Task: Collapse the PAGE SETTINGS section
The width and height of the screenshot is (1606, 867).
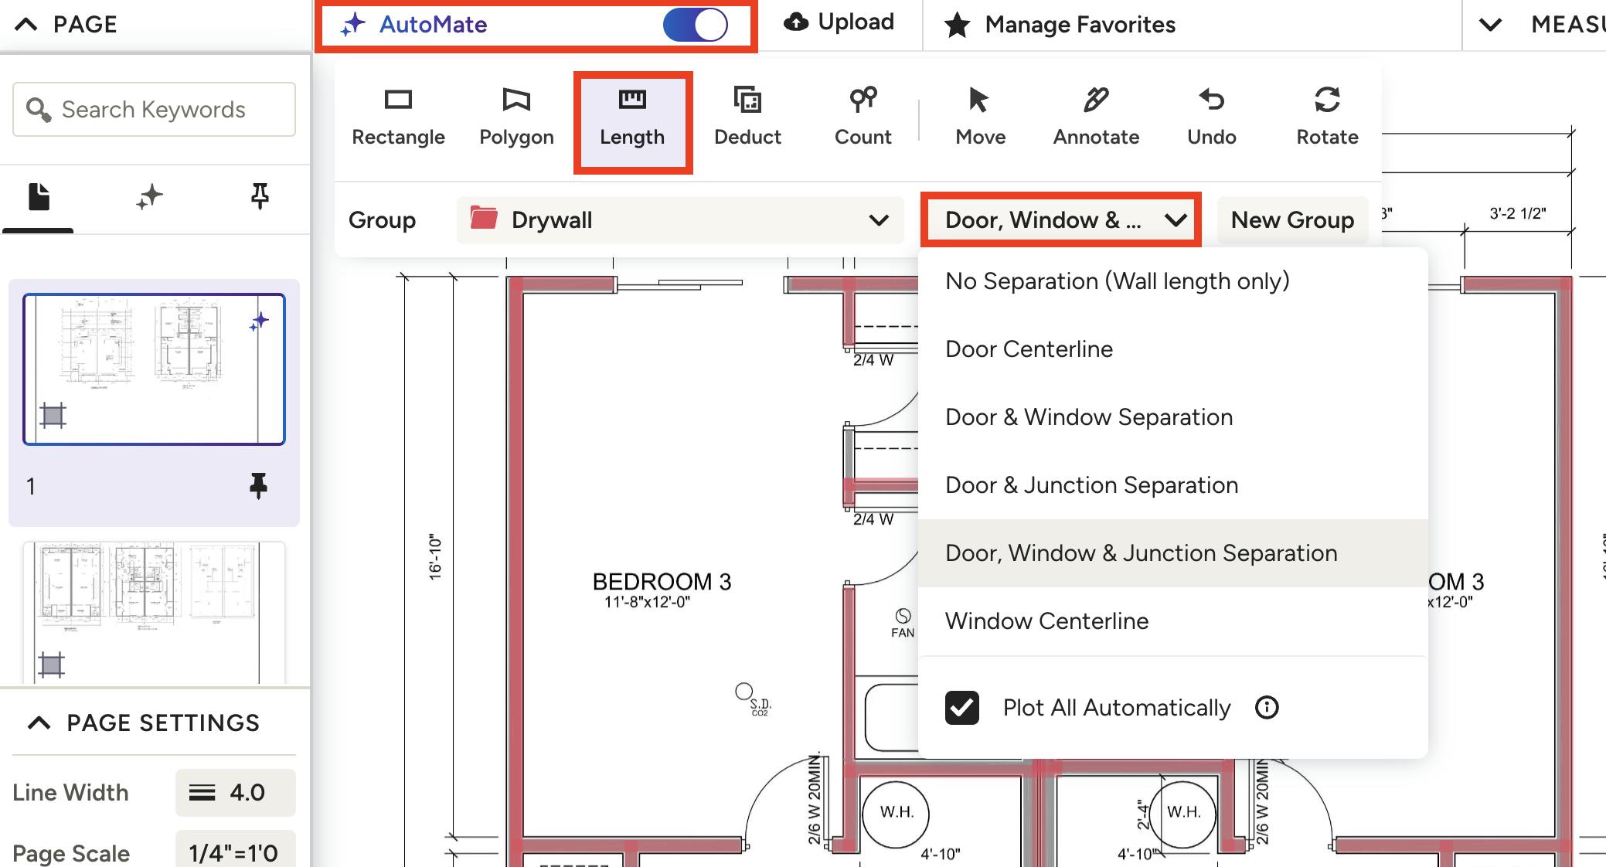Action: pyautogui.click(x=39, y=722)
